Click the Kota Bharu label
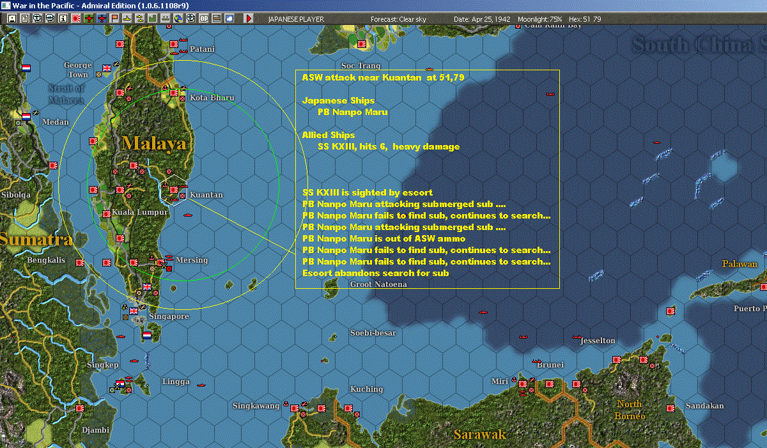Viewport: 767px width, 448px height. click(x=212, y=98)
